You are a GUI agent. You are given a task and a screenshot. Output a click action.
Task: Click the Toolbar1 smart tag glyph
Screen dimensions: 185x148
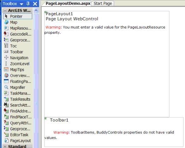46,118
